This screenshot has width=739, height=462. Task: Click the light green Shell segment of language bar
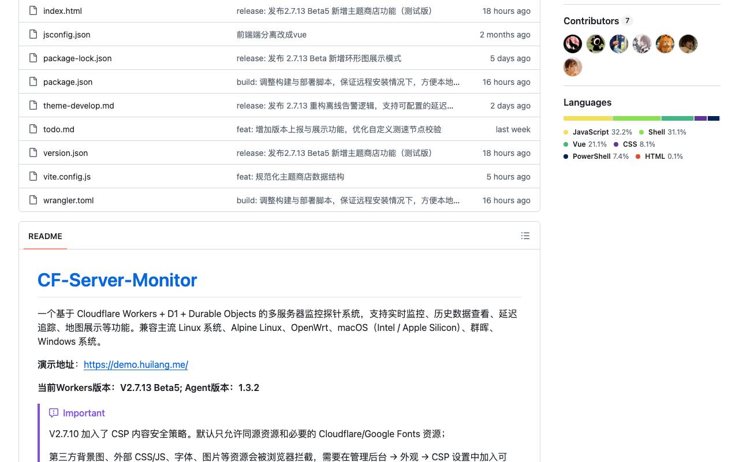(637, 118)
